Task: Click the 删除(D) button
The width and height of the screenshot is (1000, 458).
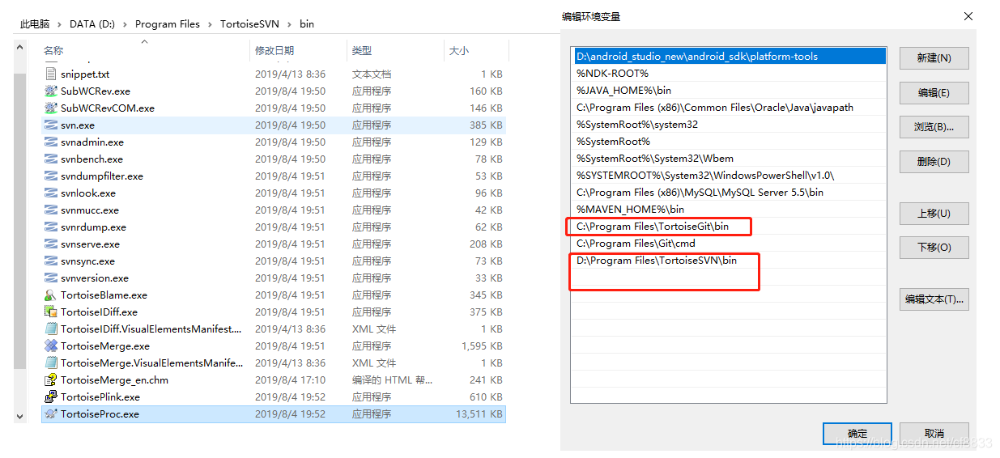Action: (934, 162)
